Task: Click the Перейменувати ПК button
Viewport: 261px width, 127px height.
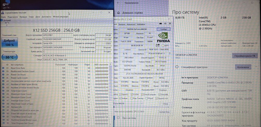Action: (245, 56)
